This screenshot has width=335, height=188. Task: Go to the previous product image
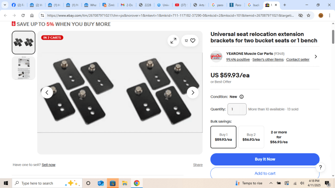(x=47, y=92)
